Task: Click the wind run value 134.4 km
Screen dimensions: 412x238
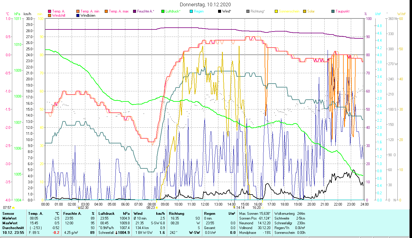Action: (142, 228)
